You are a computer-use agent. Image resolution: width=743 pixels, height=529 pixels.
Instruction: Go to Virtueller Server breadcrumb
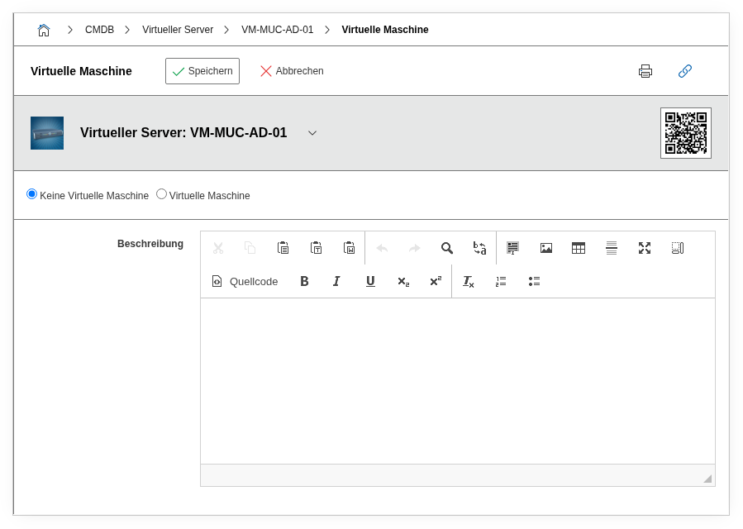(178, 30)
